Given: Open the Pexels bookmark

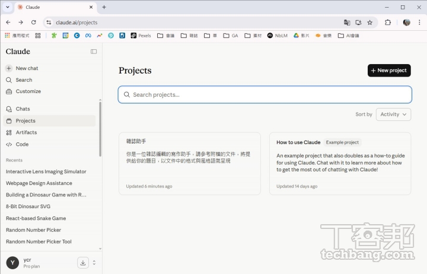Looking at the screenshot, I should (x=141, y=36).
